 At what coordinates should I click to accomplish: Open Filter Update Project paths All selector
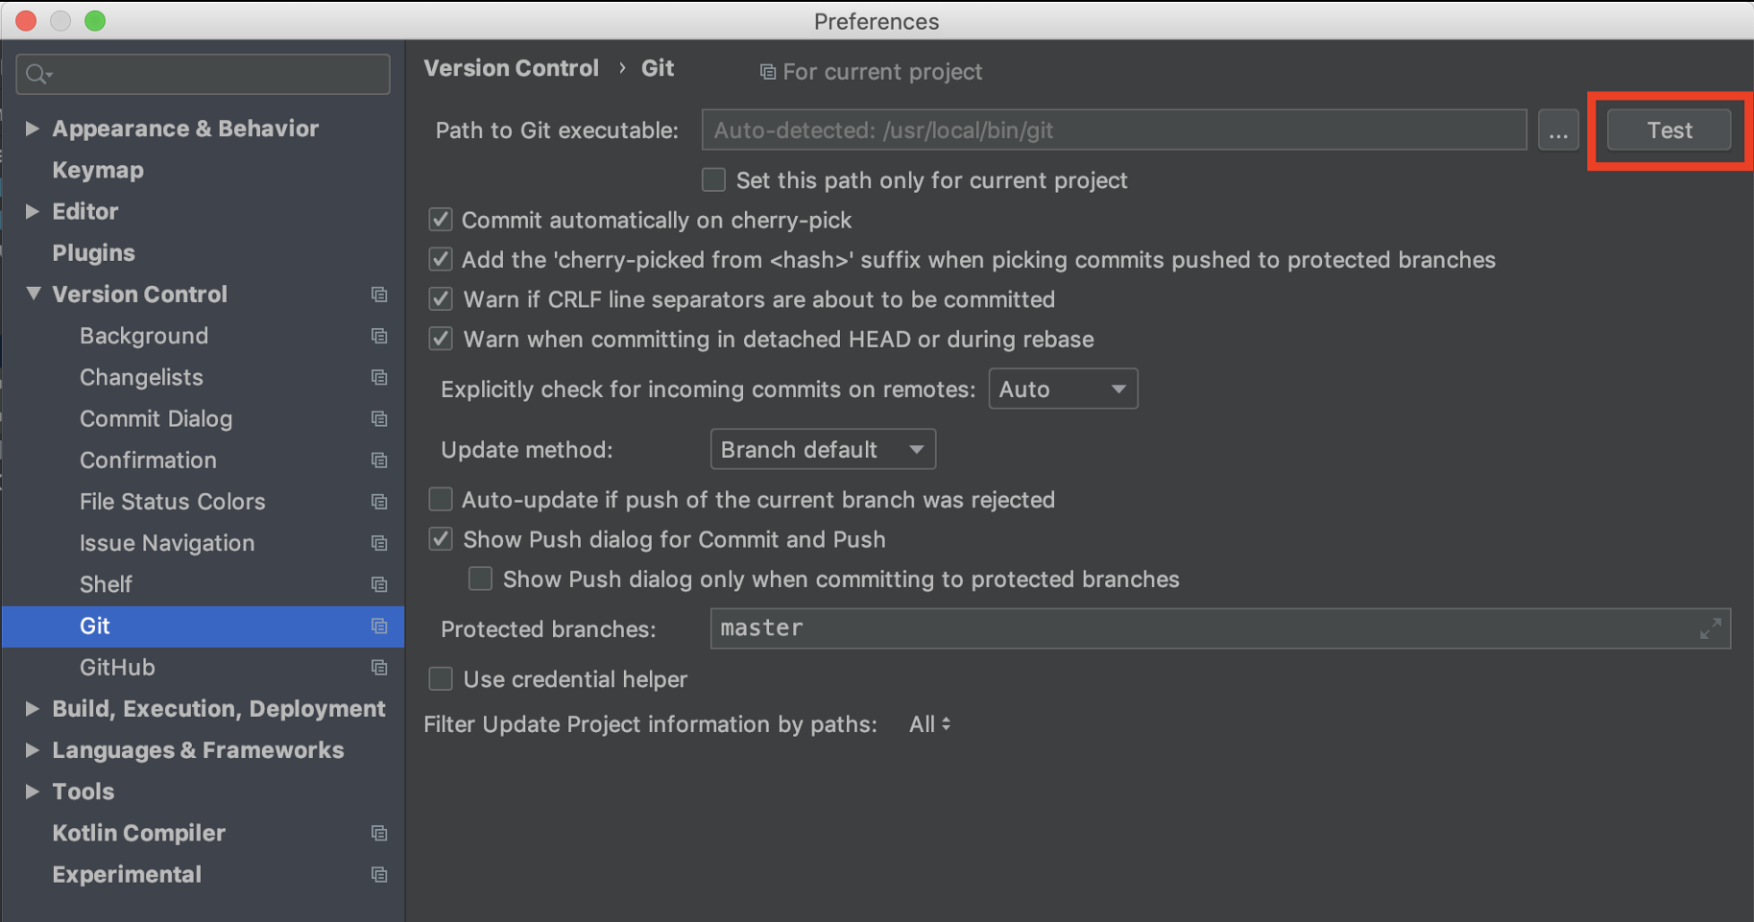pyautogui.click(x=929, y=724)
